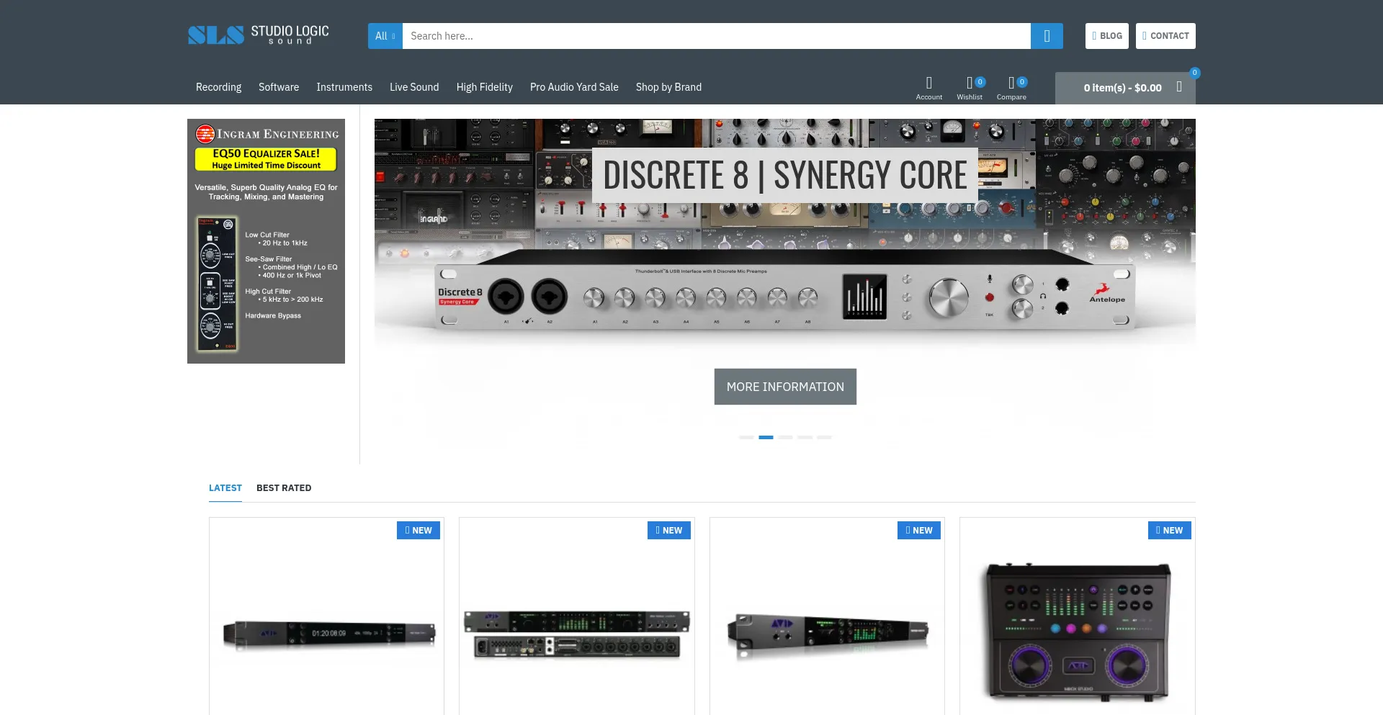Open the Contact page
Viewport: 1383px width, 715px height.
click(1165, 36)
